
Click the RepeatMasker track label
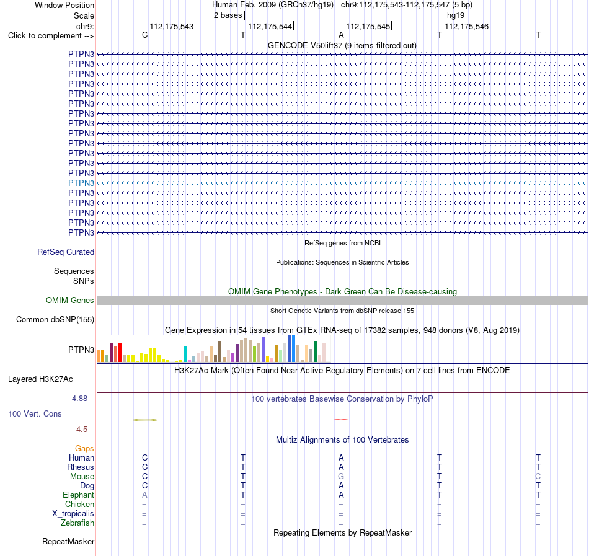pyautogui.click(x=68, y=542)
